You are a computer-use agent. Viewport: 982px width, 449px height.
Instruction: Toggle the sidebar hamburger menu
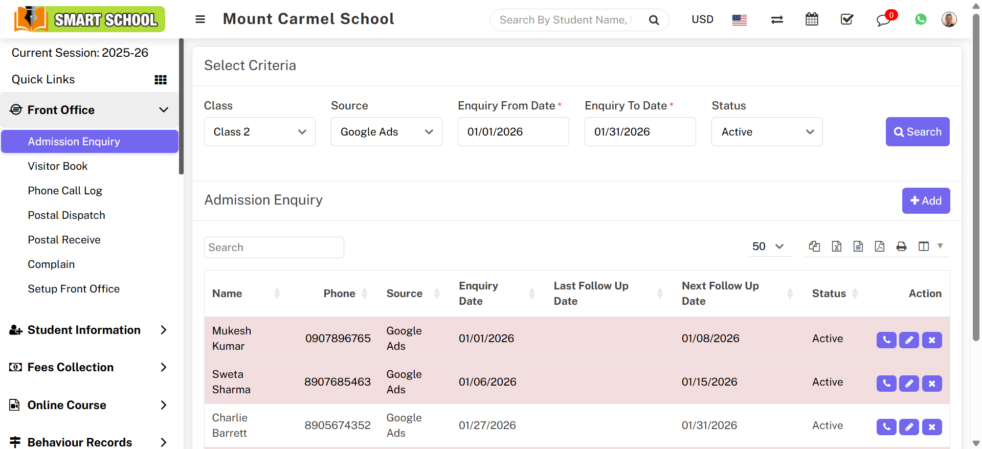point(200,19)
